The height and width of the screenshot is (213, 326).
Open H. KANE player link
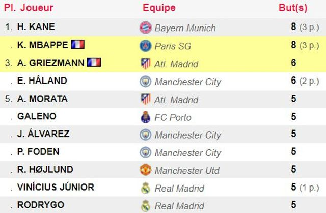(36, 27)
